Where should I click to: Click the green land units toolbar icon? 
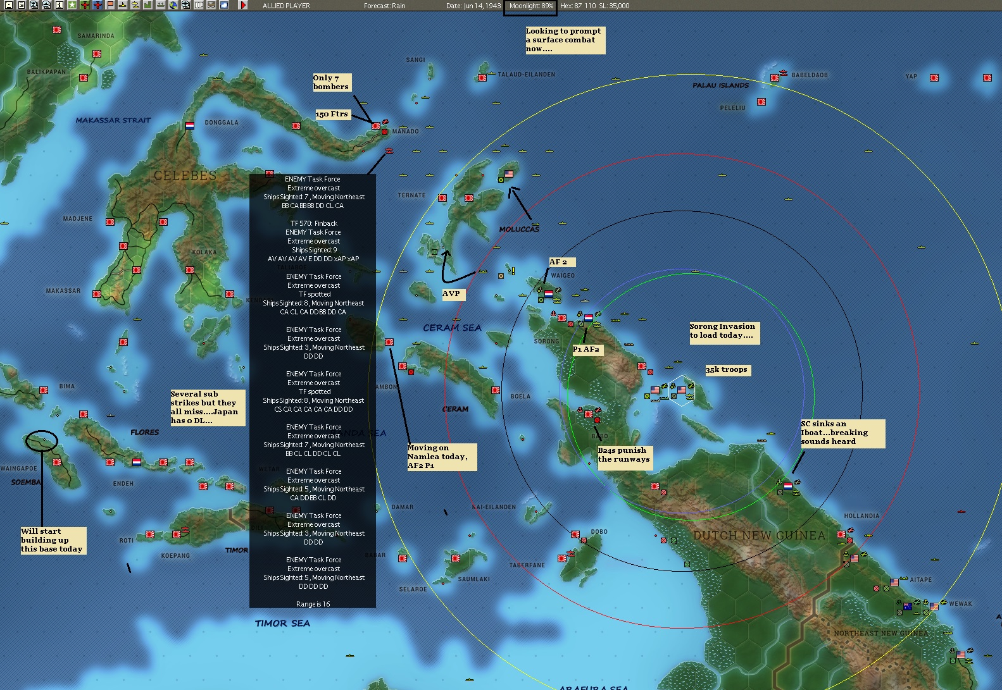point(147,5)
